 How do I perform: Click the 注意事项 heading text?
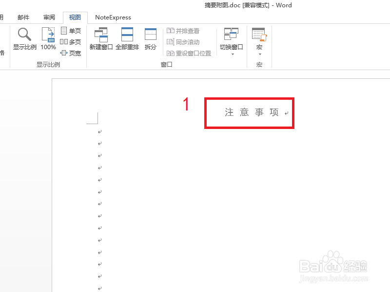pos(252,112)
